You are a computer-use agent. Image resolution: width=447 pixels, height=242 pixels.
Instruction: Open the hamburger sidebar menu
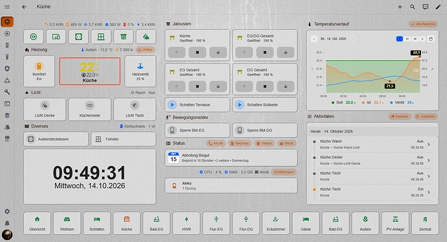[7, 7]
